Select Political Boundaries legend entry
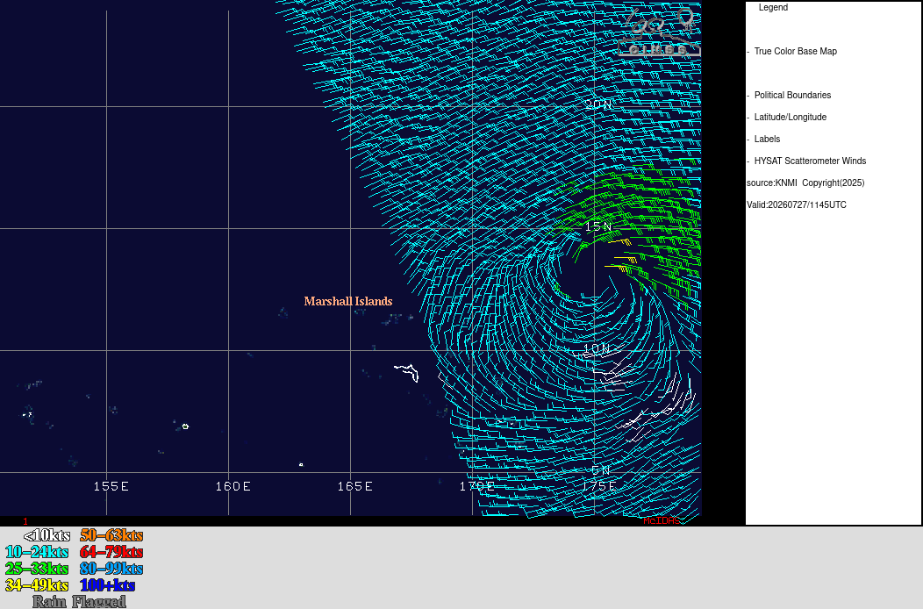The width and height of the screenshot is (923, 609). pyautogui.click(x=792, y=96)
